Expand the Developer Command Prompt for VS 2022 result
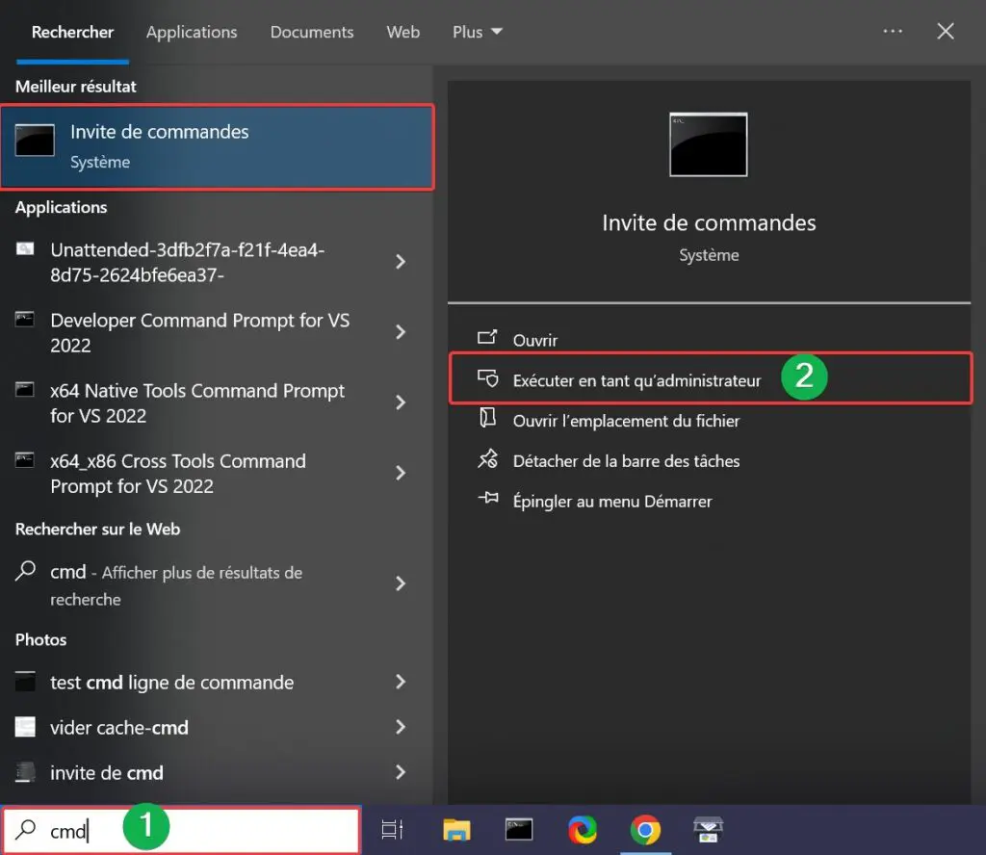This screenshot has width=986, height=855. click(x=401, y=332)
